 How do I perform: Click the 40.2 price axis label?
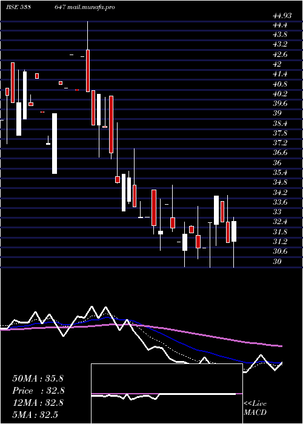(280, 94)
